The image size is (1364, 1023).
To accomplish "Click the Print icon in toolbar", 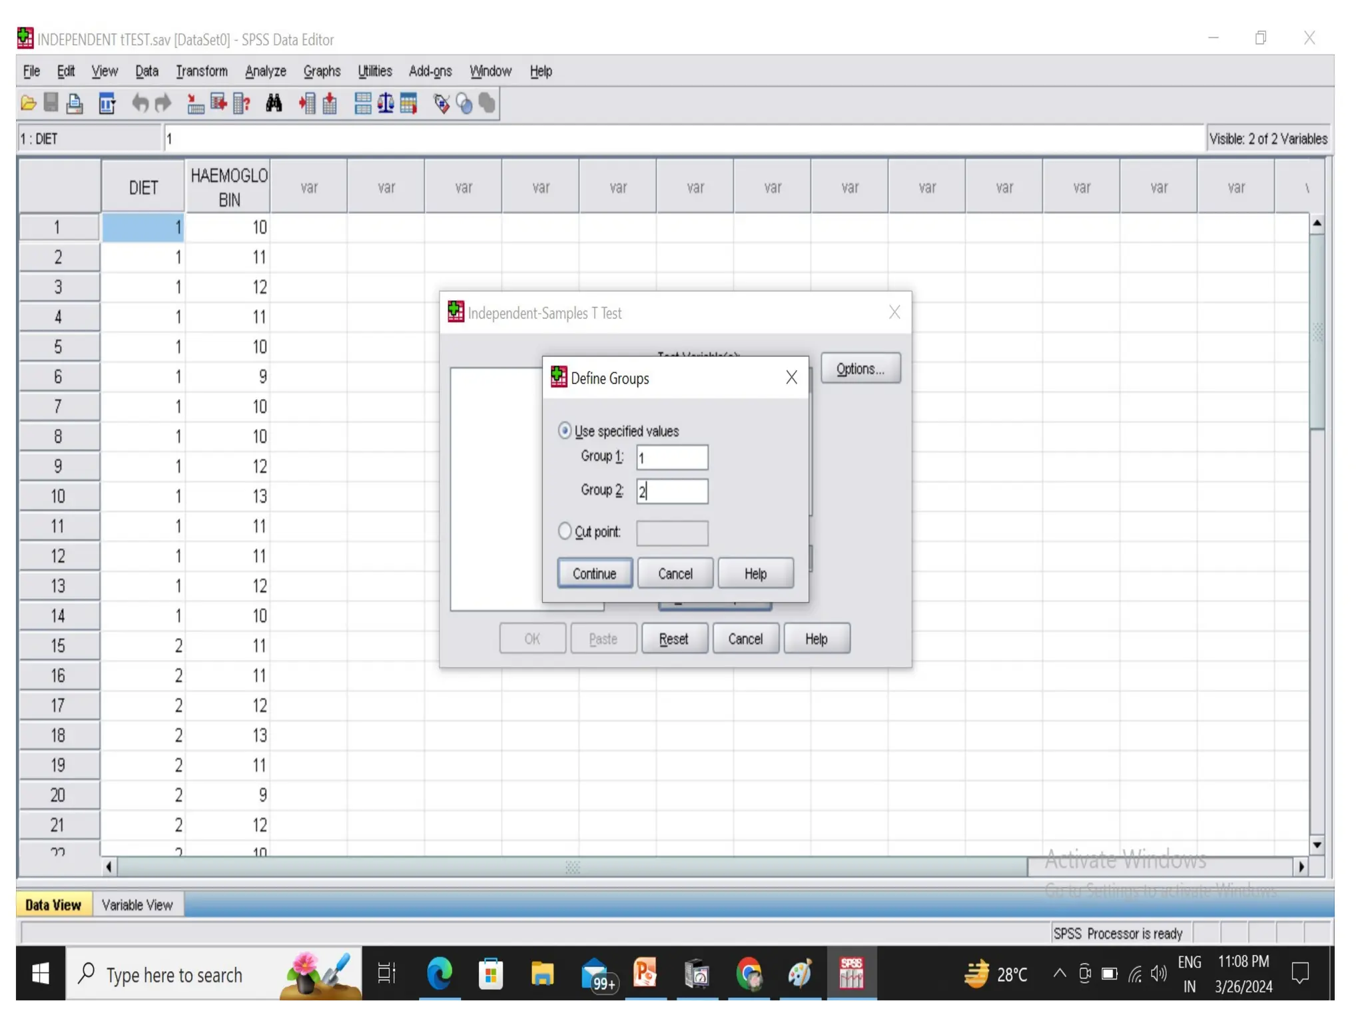I will [x=75, y=103].
